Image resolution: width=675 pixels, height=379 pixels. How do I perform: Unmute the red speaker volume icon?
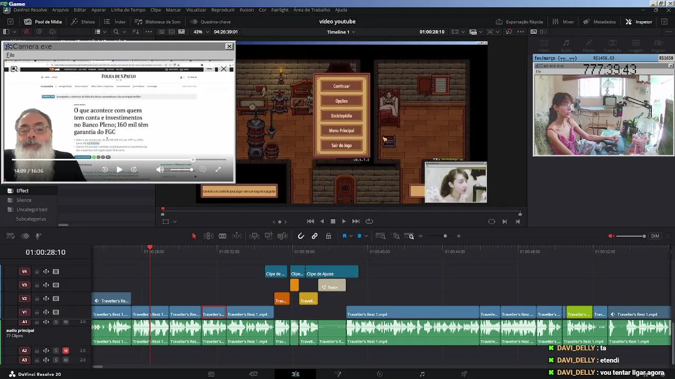pos(611,236)
